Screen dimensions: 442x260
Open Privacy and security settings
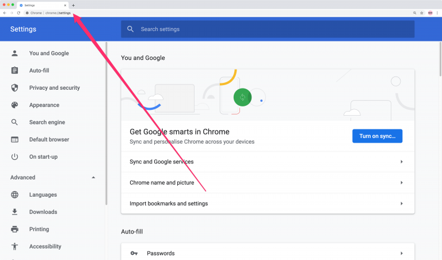55,87
